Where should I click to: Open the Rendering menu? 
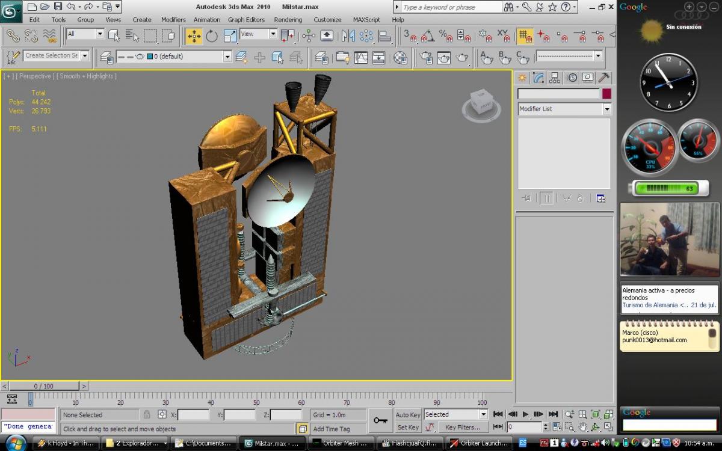288,20
